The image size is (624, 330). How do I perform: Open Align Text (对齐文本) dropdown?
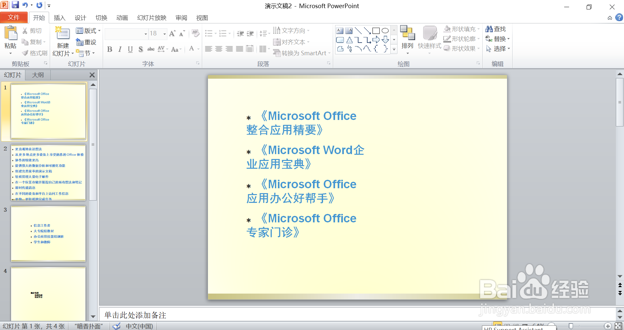tap(291, 42)
